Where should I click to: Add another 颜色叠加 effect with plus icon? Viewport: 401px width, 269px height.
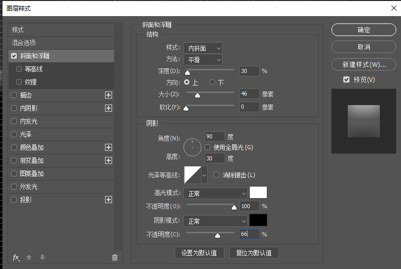click(109, 147)
